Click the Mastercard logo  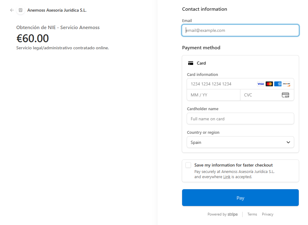pyautogui.click(x=269, y=84)
